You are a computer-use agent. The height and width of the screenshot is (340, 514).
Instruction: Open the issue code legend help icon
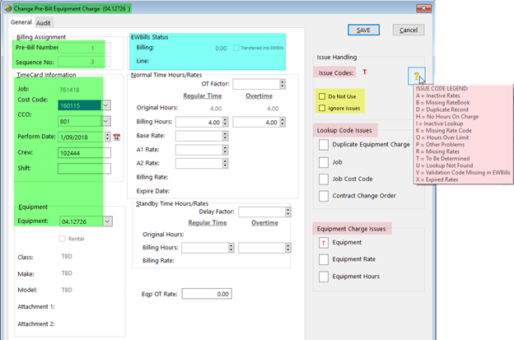tap(417, 76)
